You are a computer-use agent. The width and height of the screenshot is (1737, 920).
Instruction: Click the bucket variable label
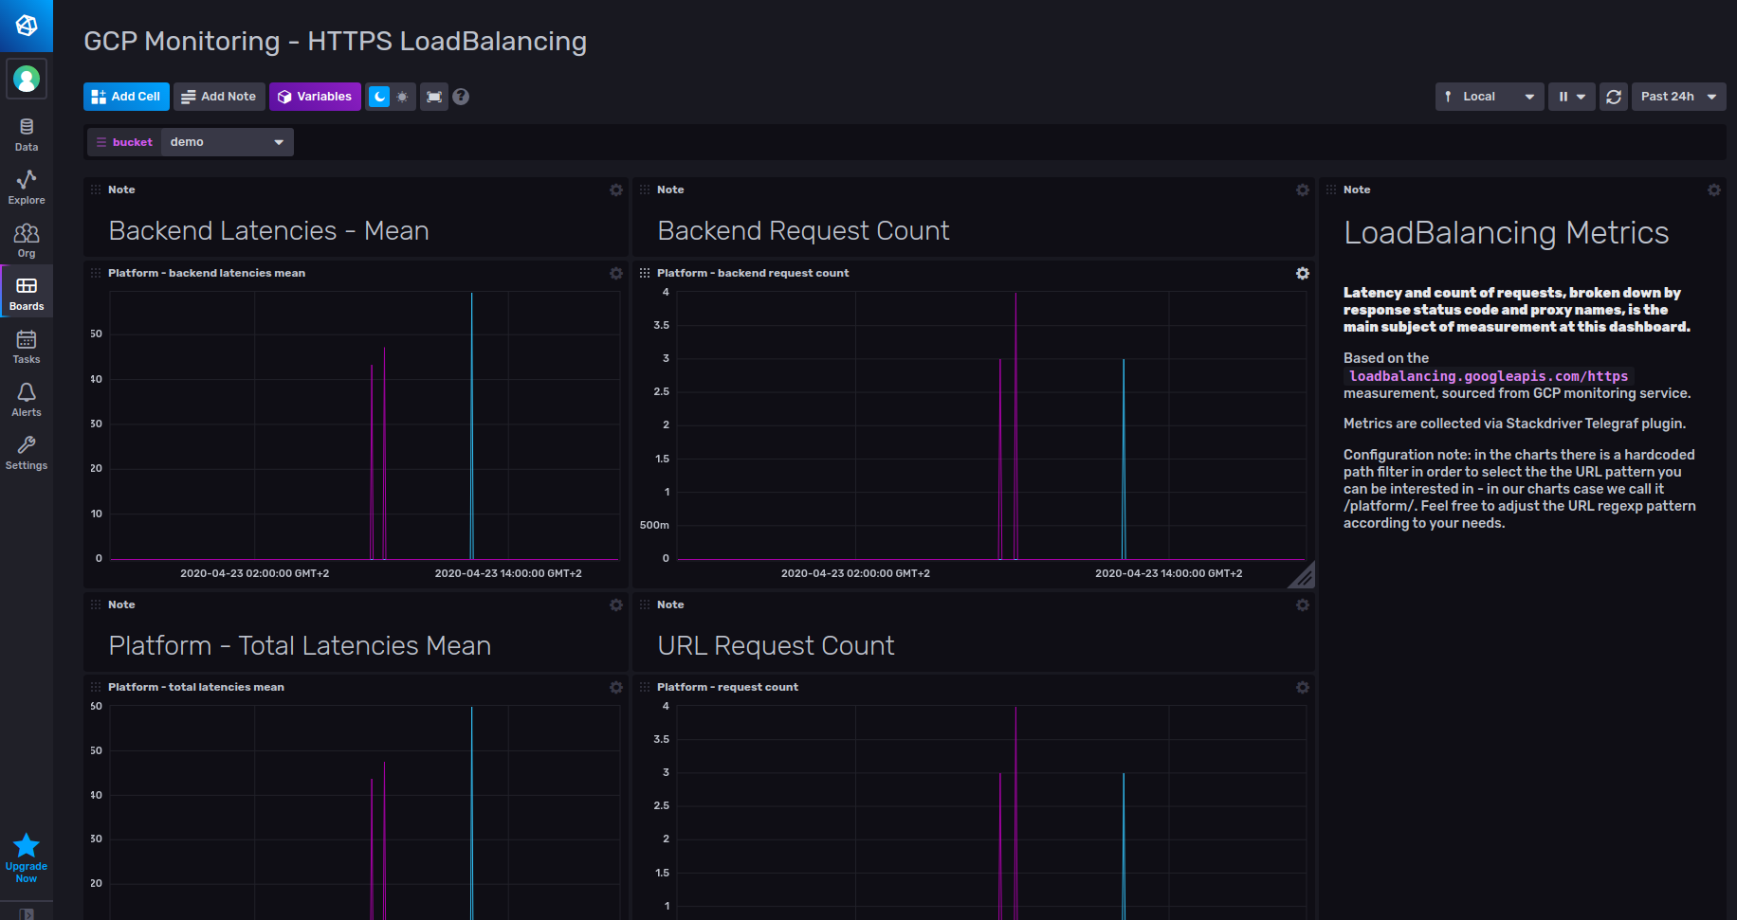pos(124,142)
